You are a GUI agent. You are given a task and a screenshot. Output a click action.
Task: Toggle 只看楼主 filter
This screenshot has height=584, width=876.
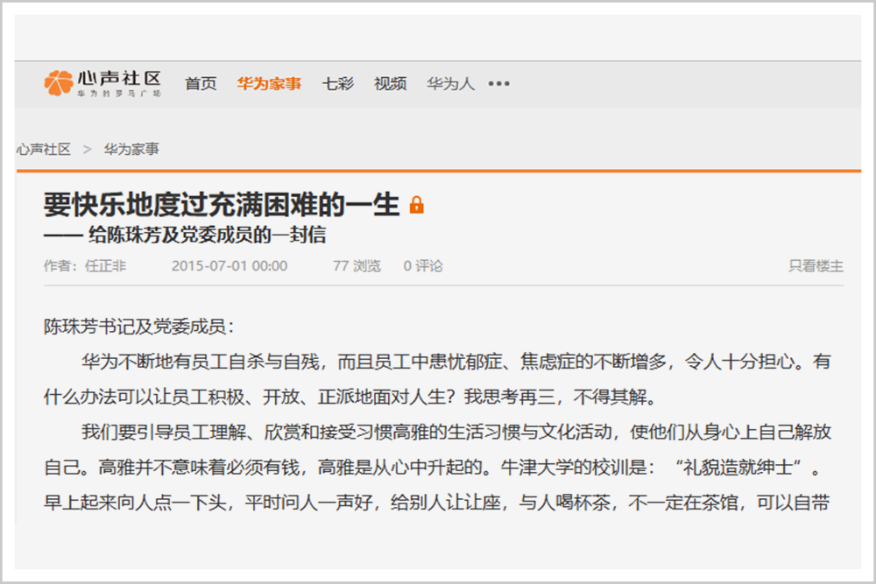tap(816, 266)
